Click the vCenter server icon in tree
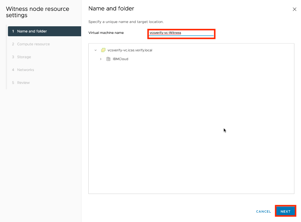Screen dimensions: 301x222 [103, 50]
